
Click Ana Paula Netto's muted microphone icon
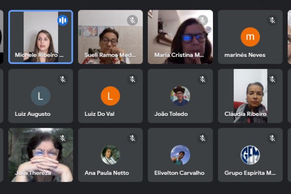tap(132, 138)
